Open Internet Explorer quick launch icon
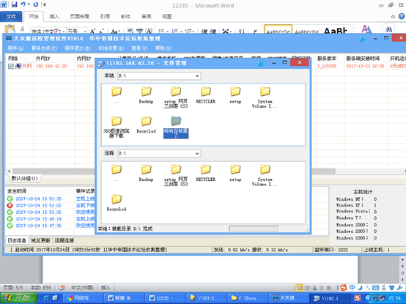This screenshot has height=304, width=406. (46, 298)
